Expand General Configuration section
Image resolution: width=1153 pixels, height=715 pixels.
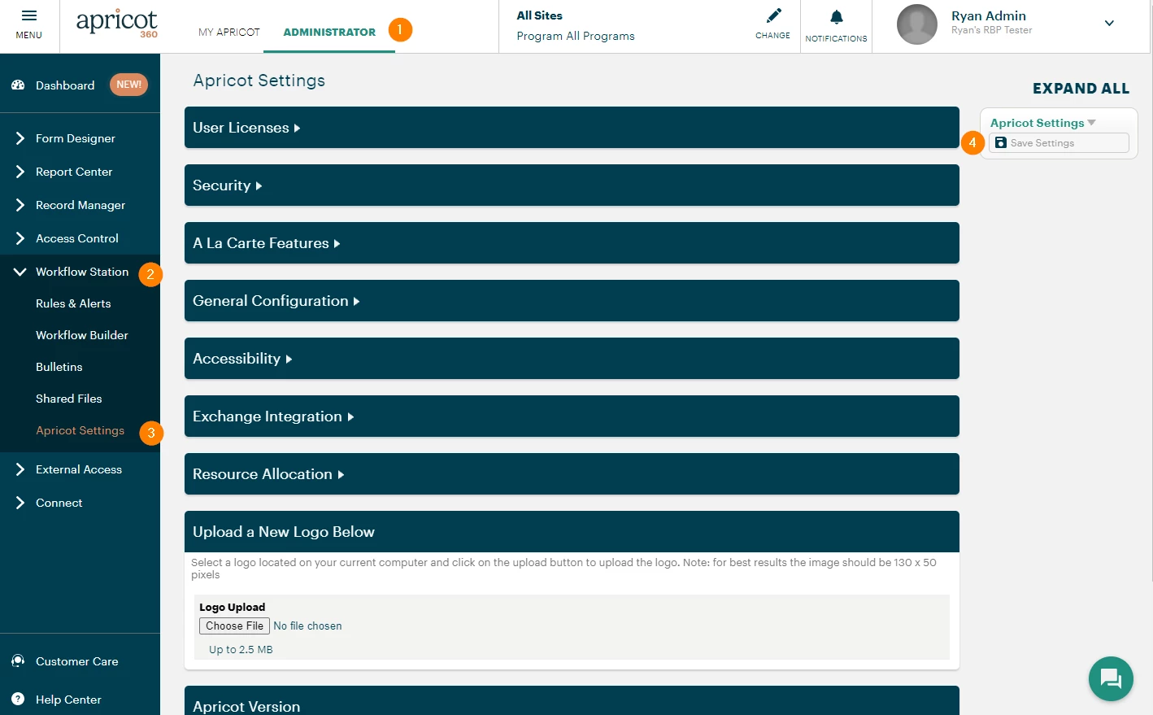572,301
